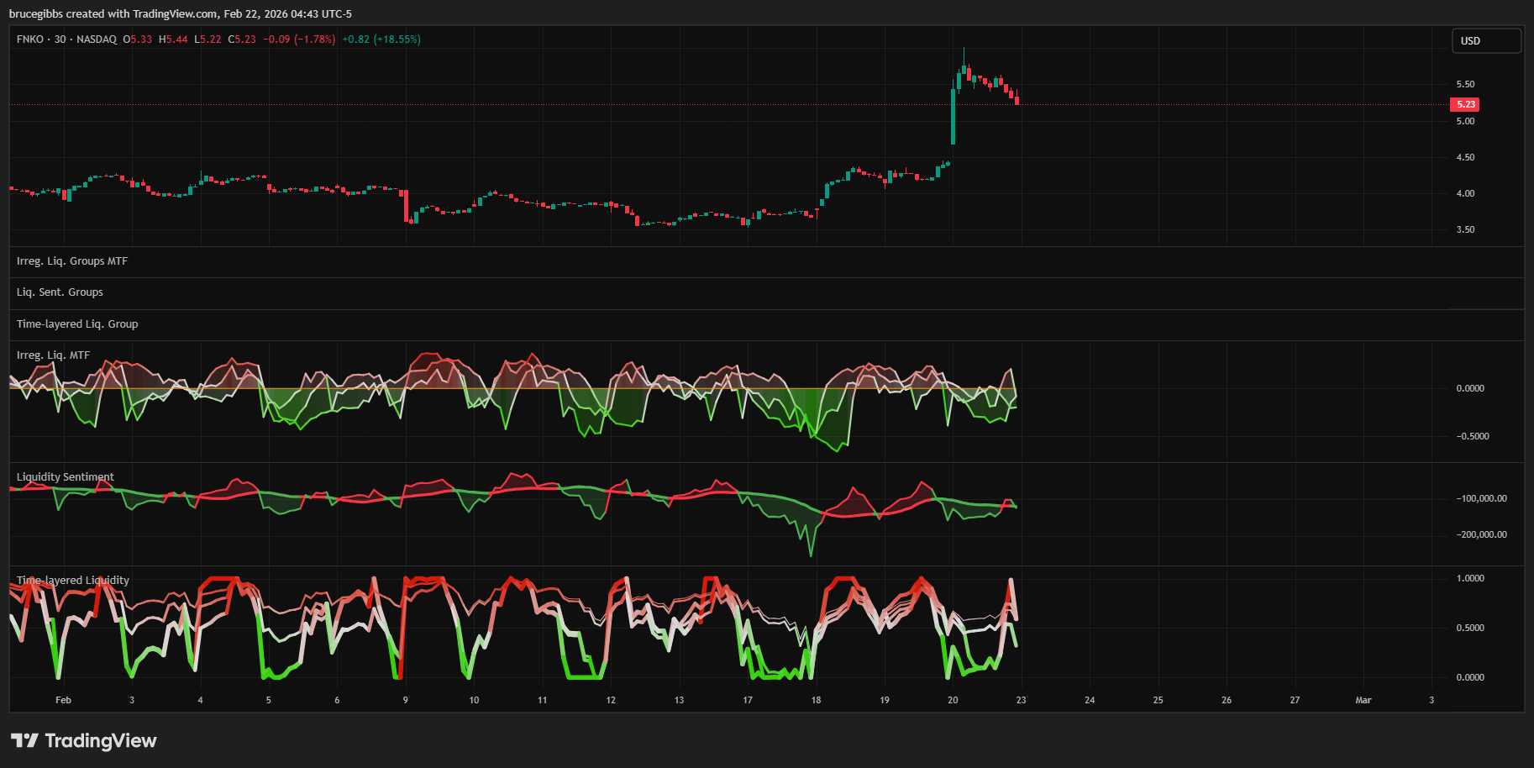1534x768 pixels.
Task: Expand the Irreg. Liq. Groups MTF pane
Action: pyautogui.click(x=72, y=261)
